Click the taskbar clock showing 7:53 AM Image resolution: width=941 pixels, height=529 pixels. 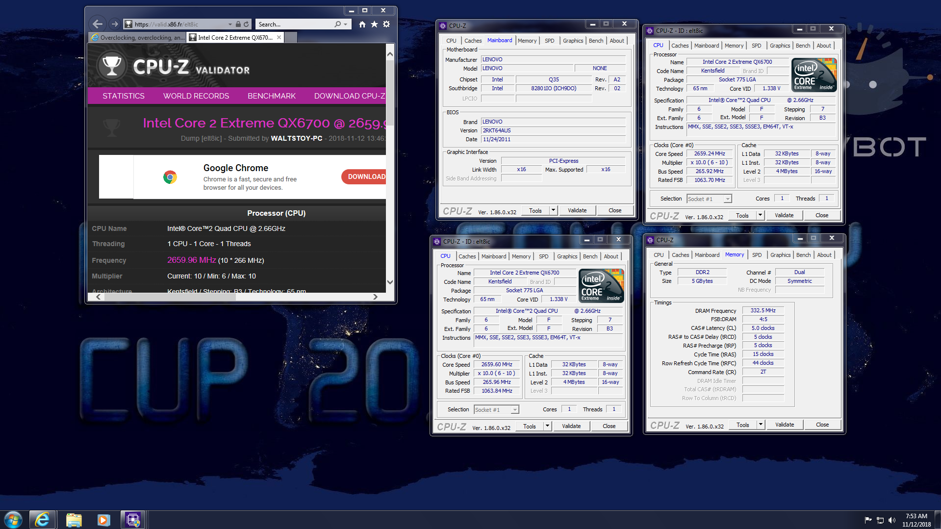916,520
